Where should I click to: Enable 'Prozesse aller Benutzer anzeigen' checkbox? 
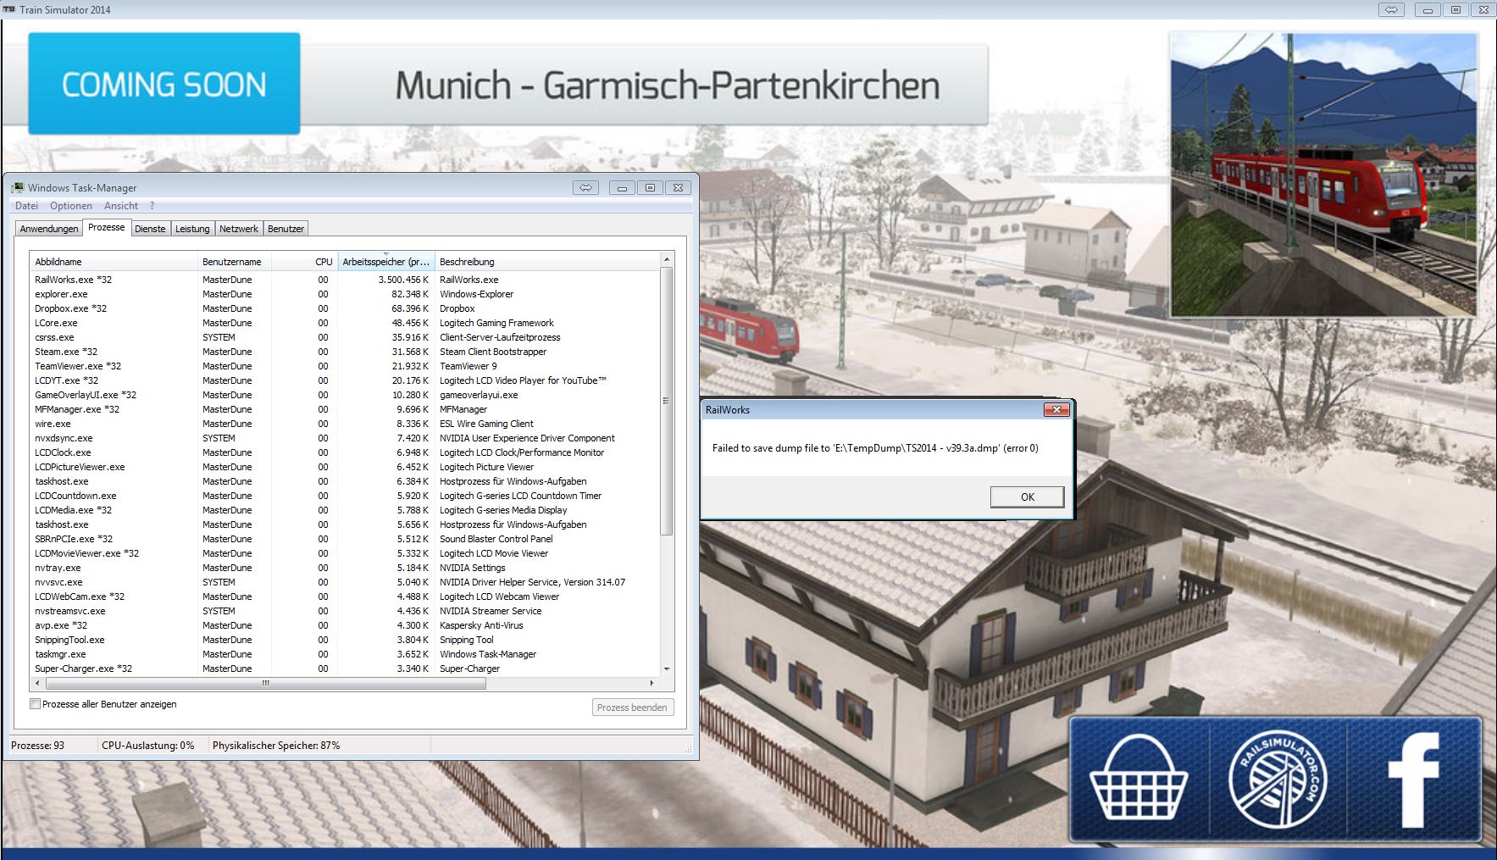[x=36, y=704]
